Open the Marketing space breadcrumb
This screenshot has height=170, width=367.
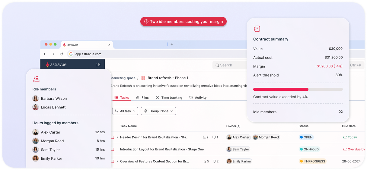click(x=123, y=78)
